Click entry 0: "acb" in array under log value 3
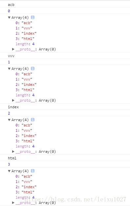Screen dimensions: 130x206 click(x=24, y=176)
